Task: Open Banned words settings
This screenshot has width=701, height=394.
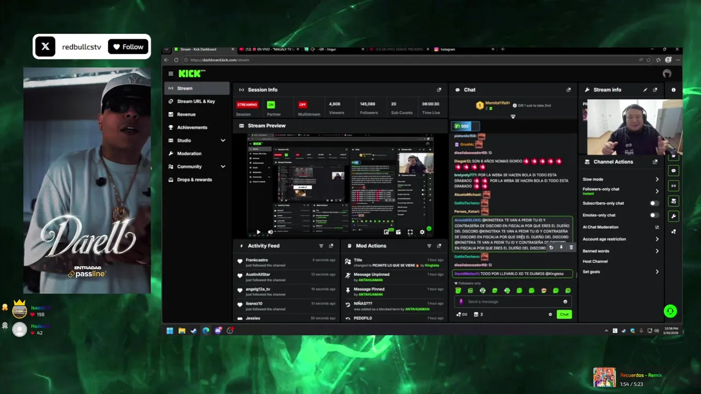Action: [620, 251]
